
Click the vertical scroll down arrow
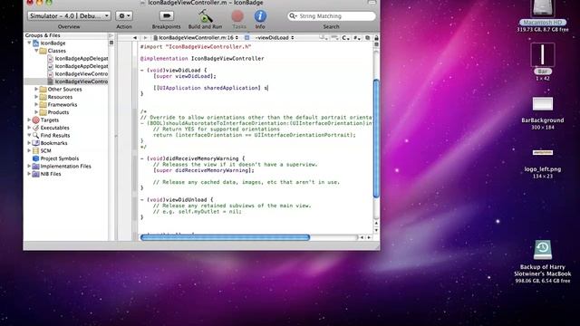376,230
